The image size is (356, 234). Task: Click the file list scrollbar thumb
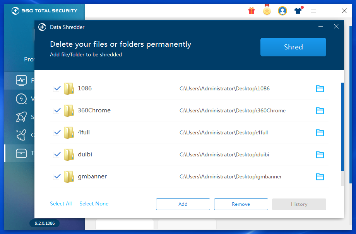click(342, 127)
